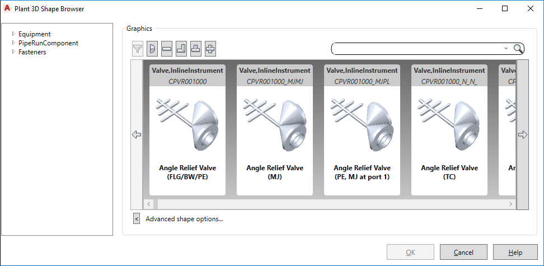Open the search box dropdown arrow
This screenshot has width=544, height=266.
tap(506, 49)
